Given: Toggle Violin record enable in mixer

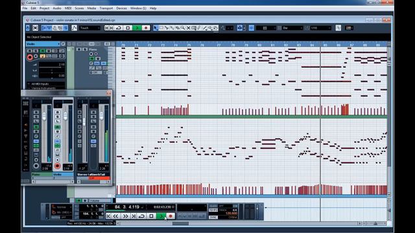Looking at the screenshot, I should [57, 166].
